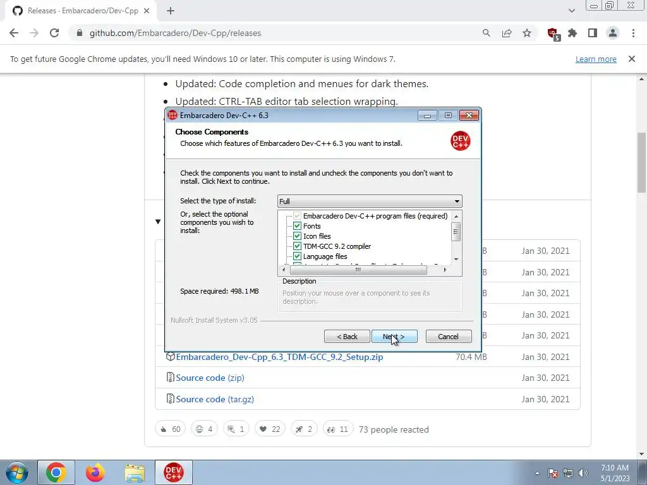Click the network tray icon

(x=568, y=473)
